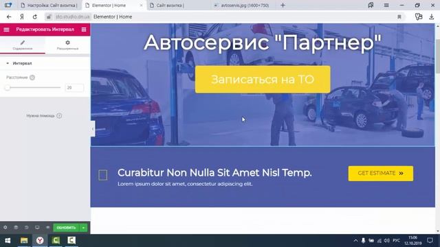Open the downloads arrow icon
440x247 pixels.
pos(432,16)
